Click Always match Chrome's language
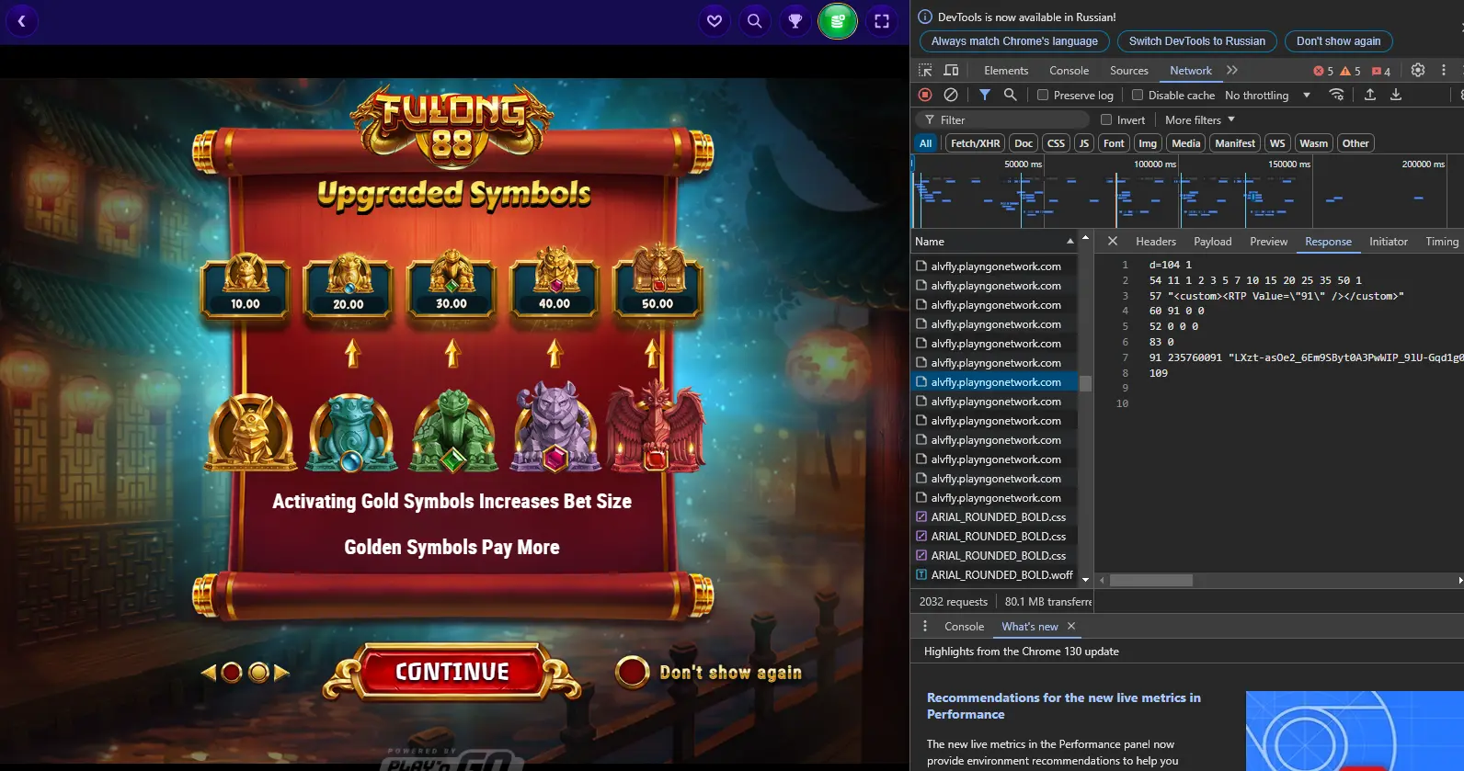Viewport: 1464px width, 771px height. (1014, 41)
